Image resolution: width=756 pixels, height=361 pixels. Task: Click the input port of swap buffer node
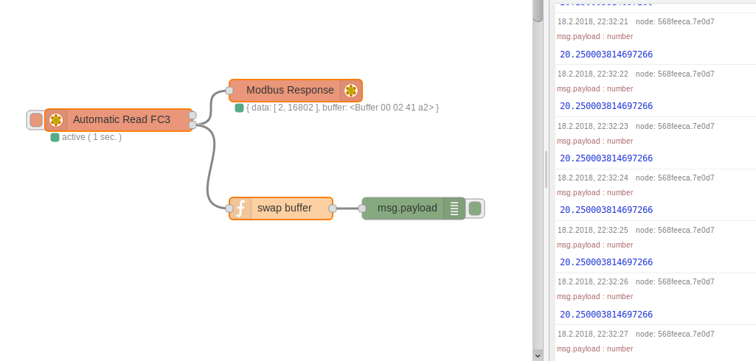(229, 208)
